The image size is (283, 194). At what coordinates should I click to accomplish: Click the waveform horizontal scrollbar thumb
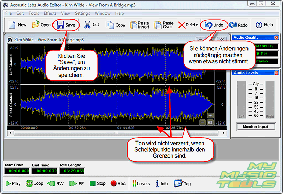tap(116, 133)
